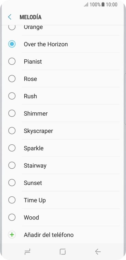
Task: Tap Añadir del teléfono link
Action: (x=49, y=235)
